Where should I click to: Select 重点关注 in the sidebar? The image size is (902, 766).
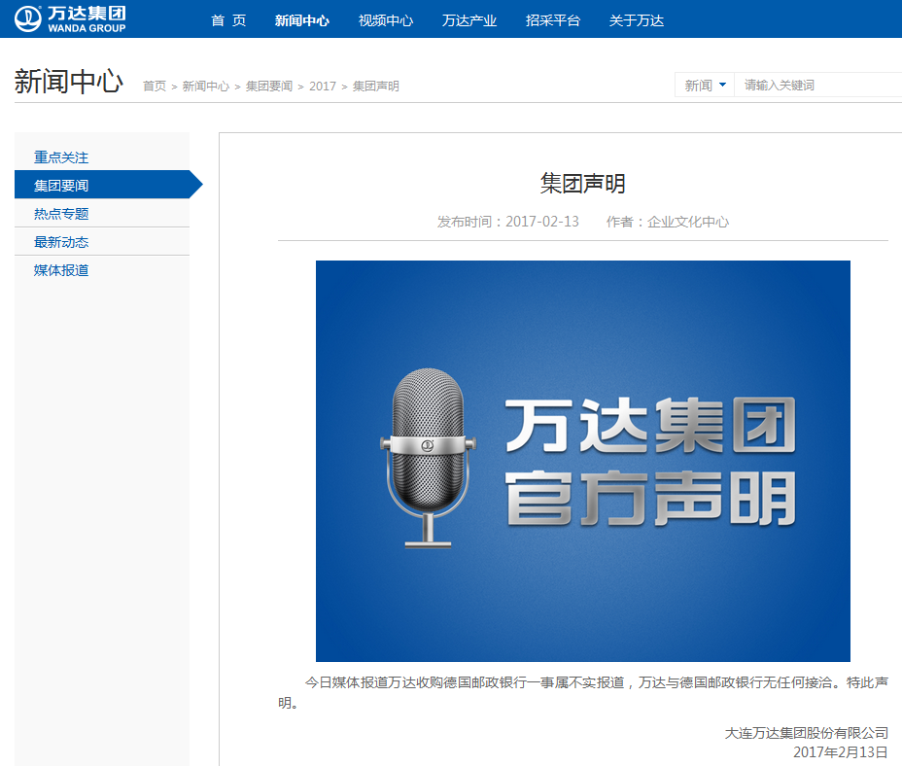click(102, 157)
